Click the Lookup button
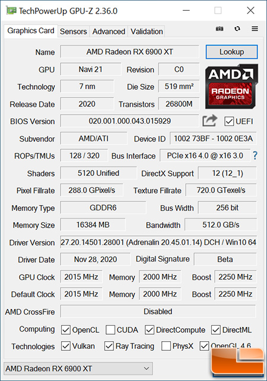267x381 pixels. (231, 52)
